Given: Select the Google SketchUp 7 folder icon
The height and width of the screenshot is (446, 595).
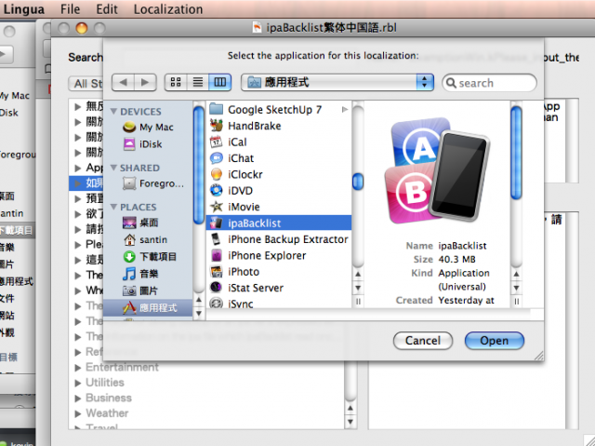Looking at the screenshot, I should 217,109.
